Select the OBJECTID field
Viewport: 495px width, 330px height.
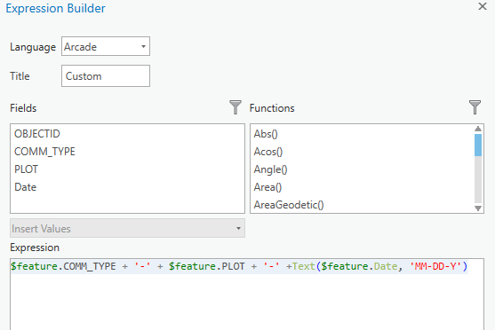click(x=37, y=134)
